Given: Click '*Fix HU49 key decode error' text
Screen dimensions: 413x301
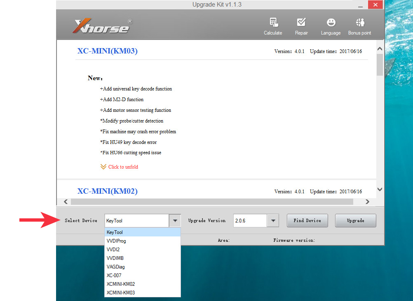Looking at the screenshot, I should [x=128, y=142].
